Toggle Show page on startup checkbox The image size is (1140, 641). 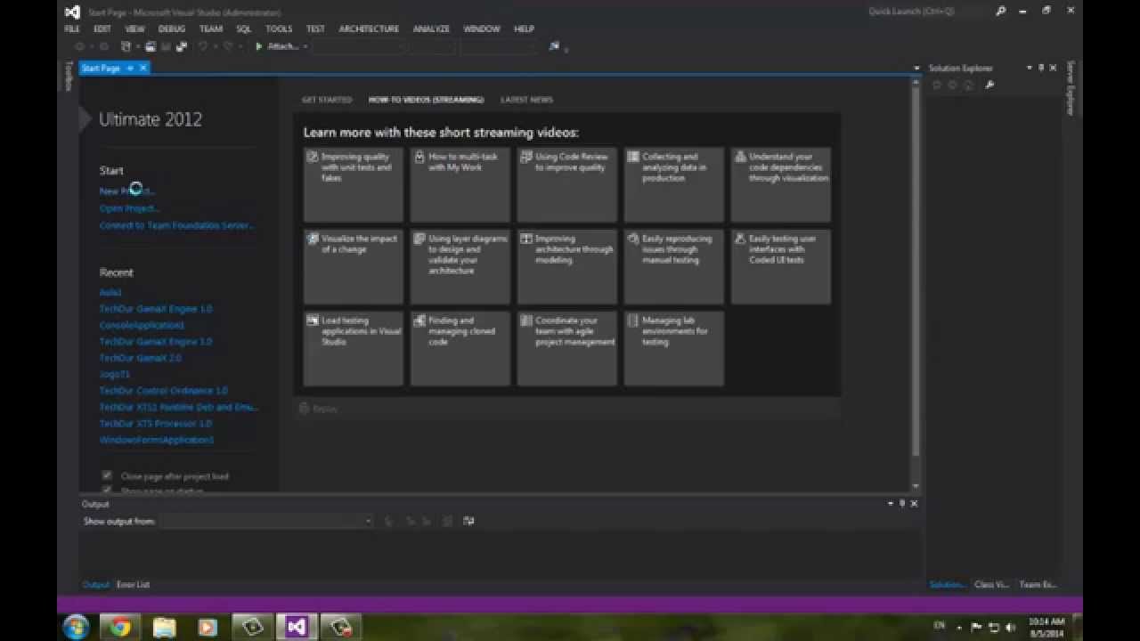107,490
